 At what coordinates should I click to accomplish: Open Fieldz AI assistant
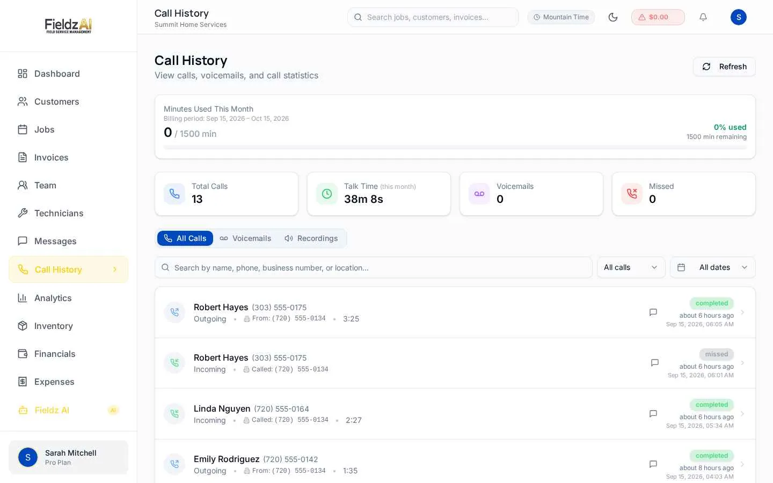68,410
